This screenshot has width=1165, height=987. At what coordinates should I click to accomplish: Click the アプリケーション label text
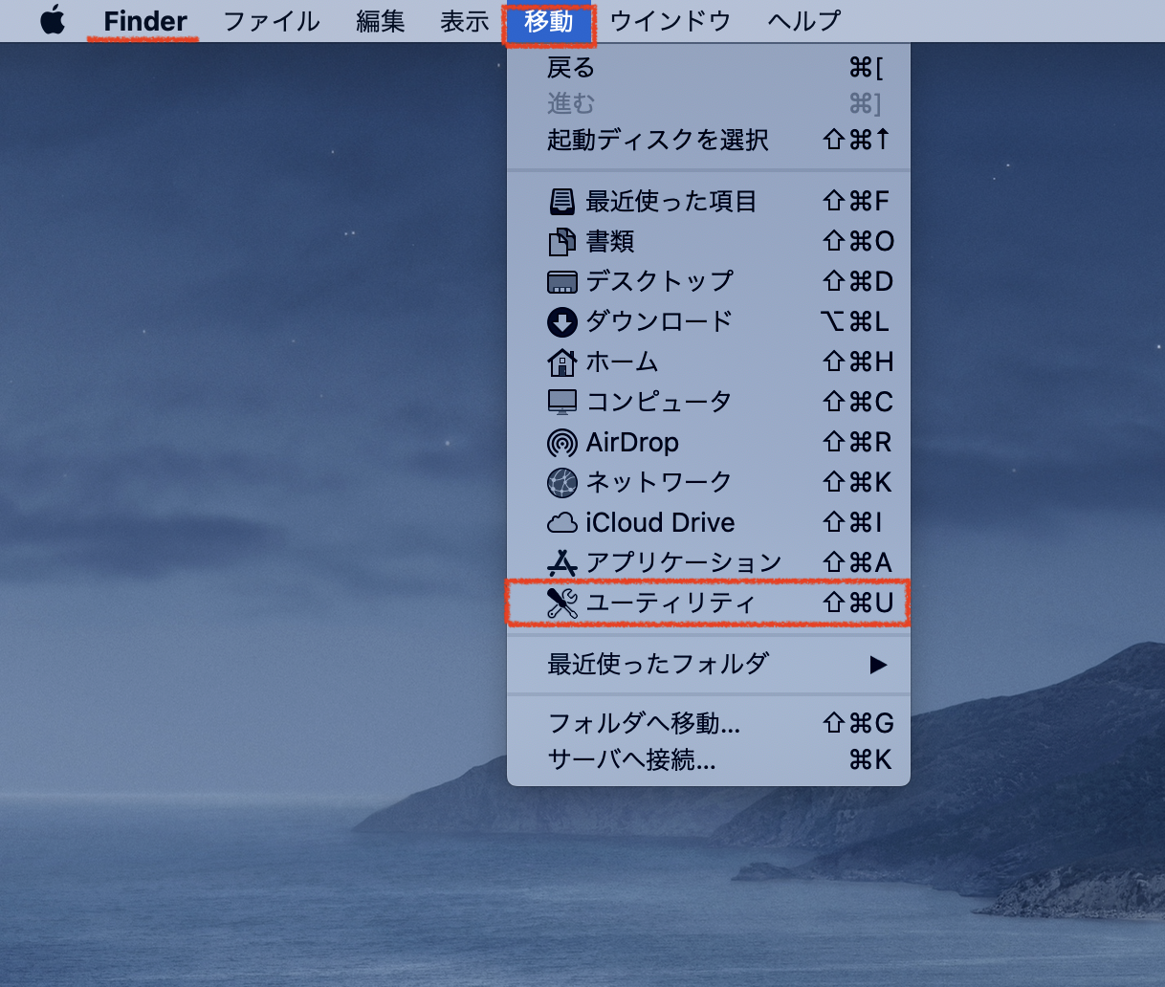684,563
